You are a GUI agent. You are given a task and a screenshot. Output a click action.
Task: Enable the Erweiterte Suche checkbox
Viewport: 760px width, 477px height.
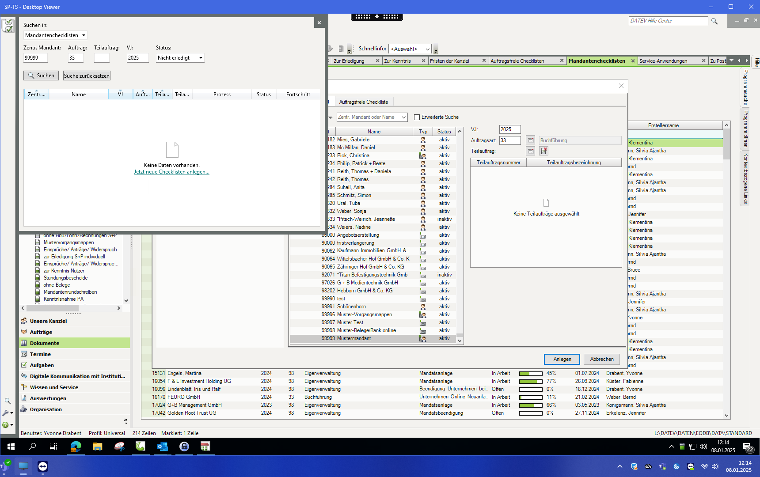coord(417,117)
